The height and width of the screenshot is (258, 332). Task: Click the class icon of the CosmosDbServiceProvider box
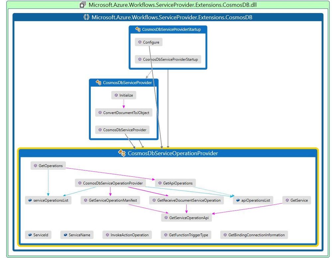(x=98, y=82)
